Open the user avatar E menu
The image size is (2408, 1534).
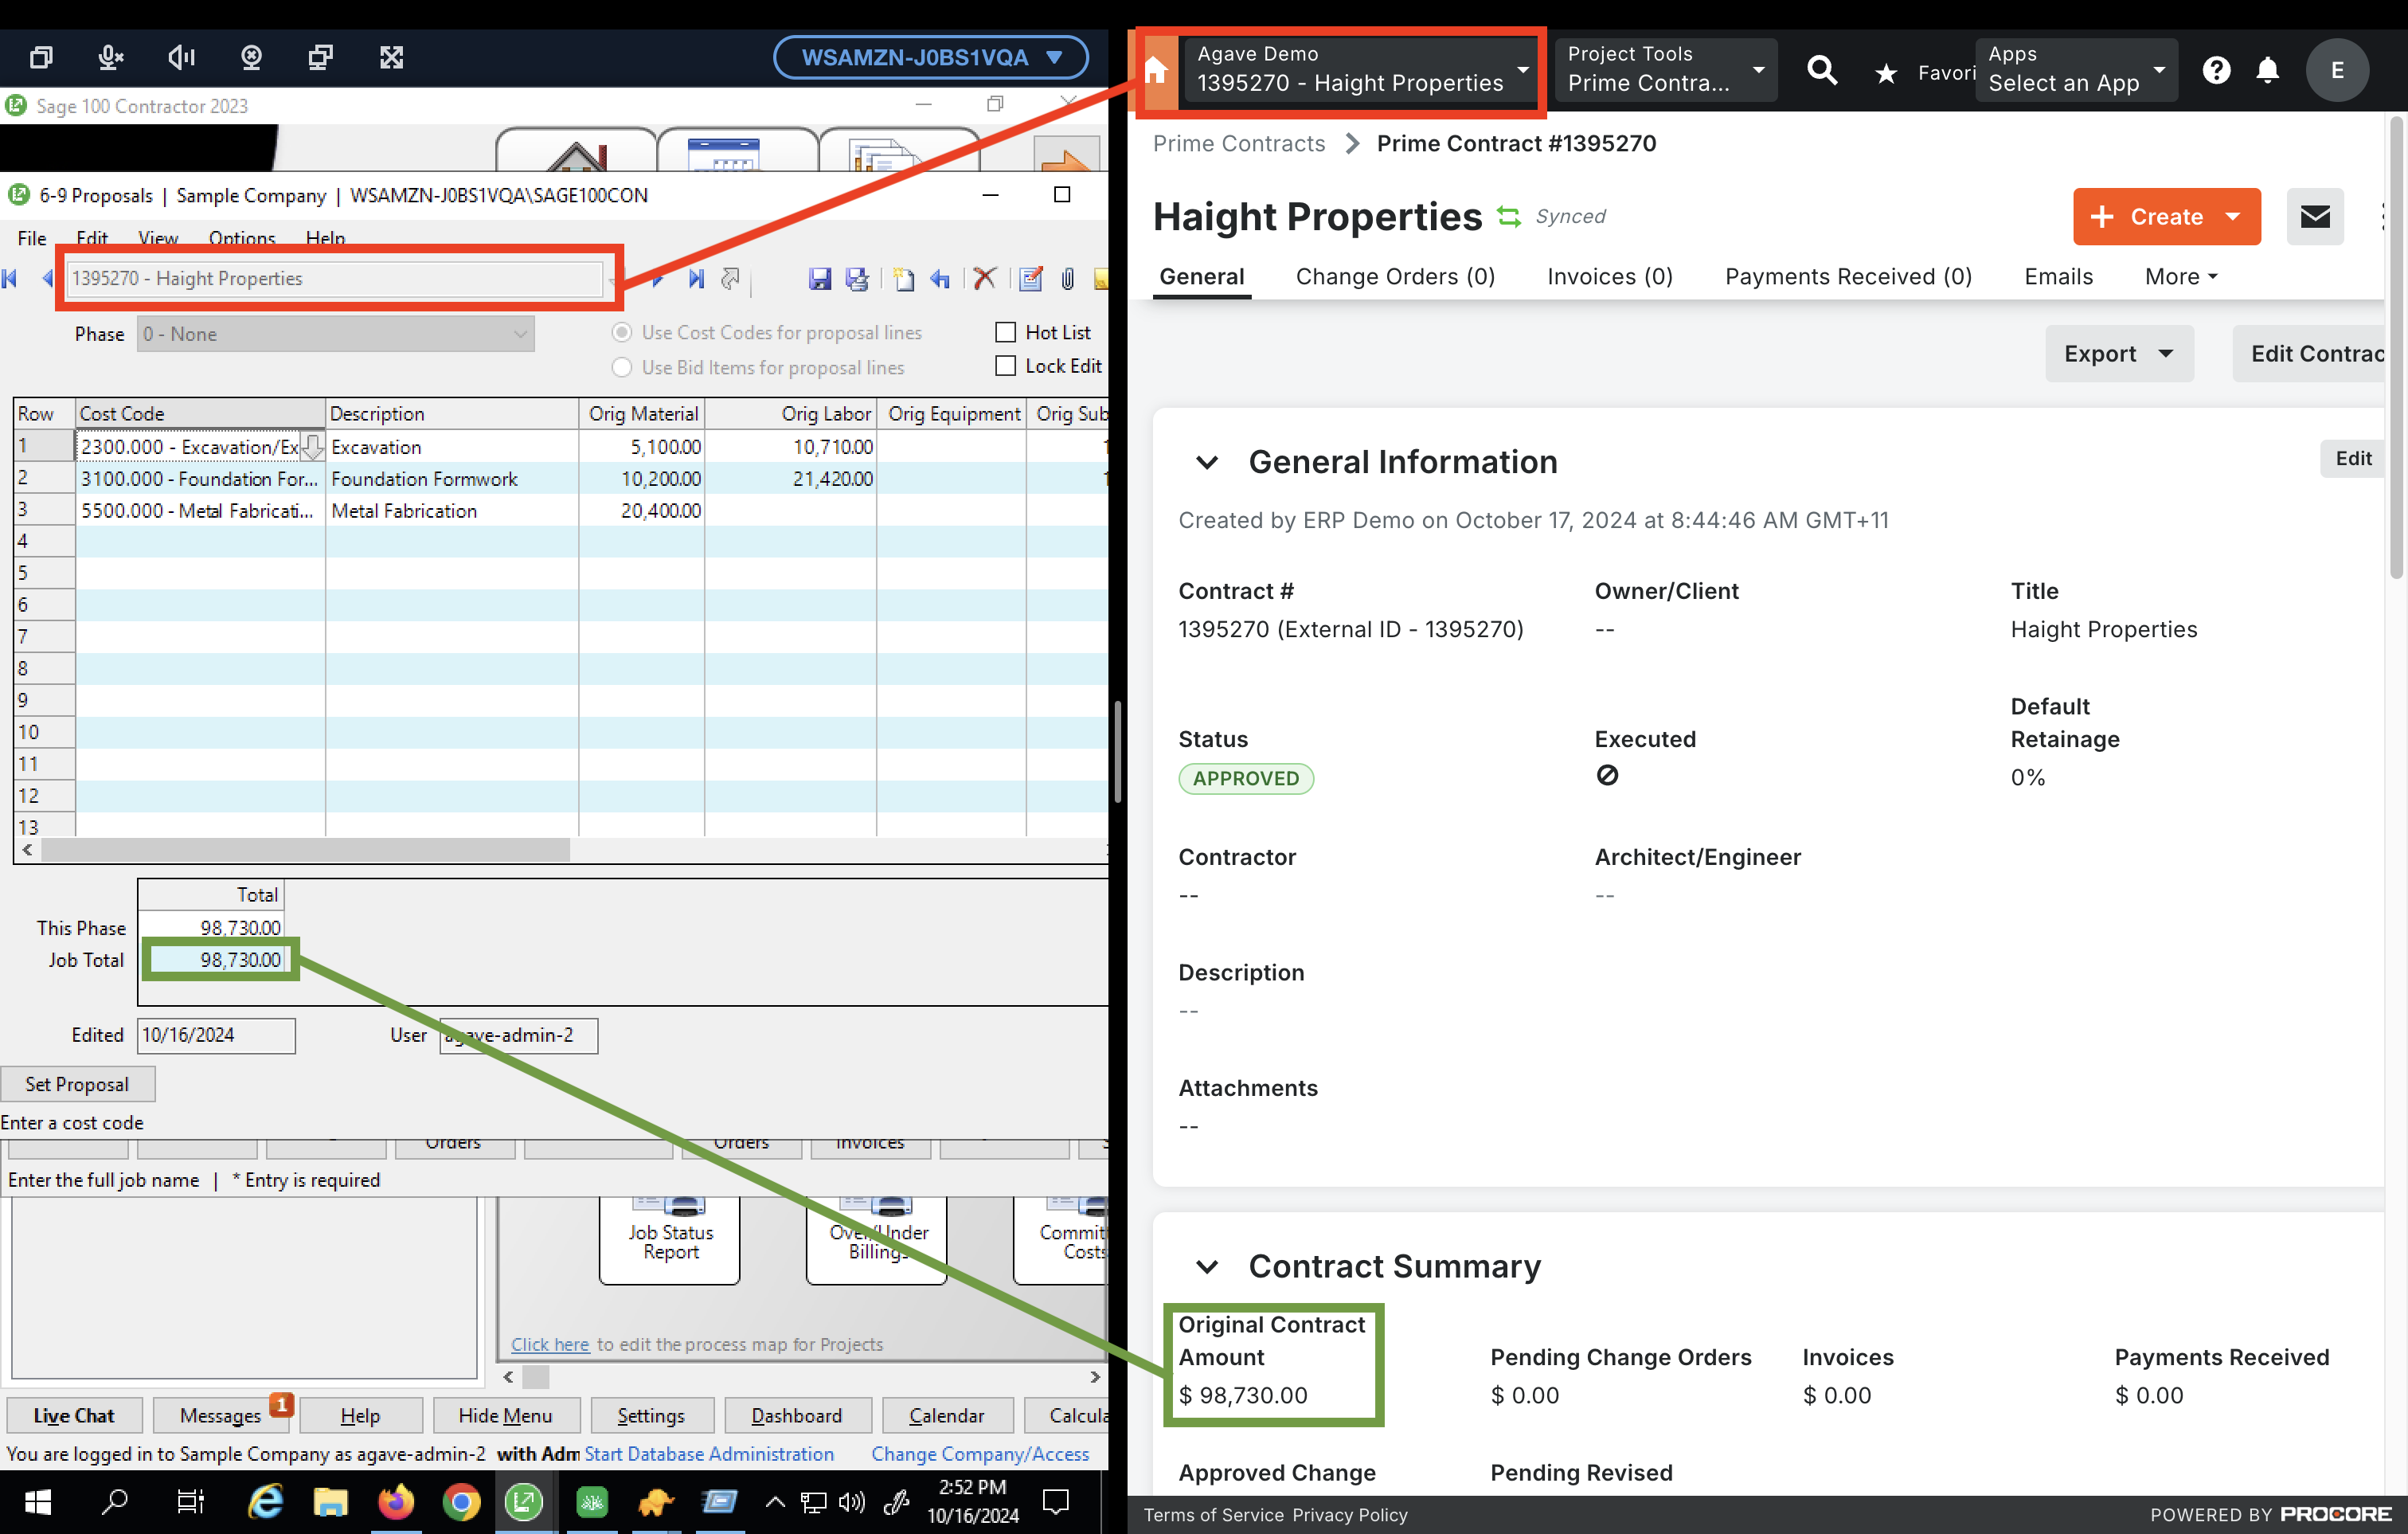pos(2337,71)
